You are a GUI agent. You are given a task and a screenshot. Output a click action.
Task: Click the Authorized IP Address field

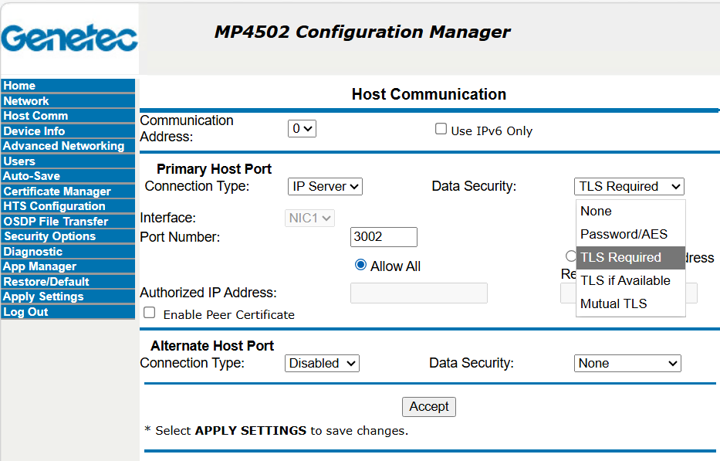[x=419, y=293]
